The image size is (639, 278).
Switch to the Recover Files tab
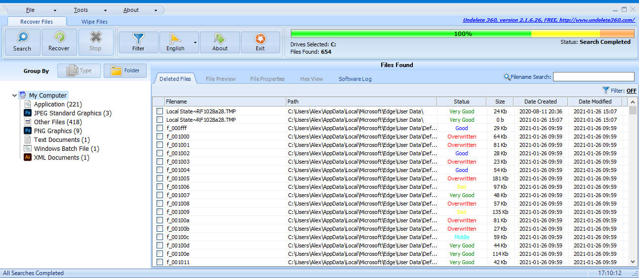37,21
